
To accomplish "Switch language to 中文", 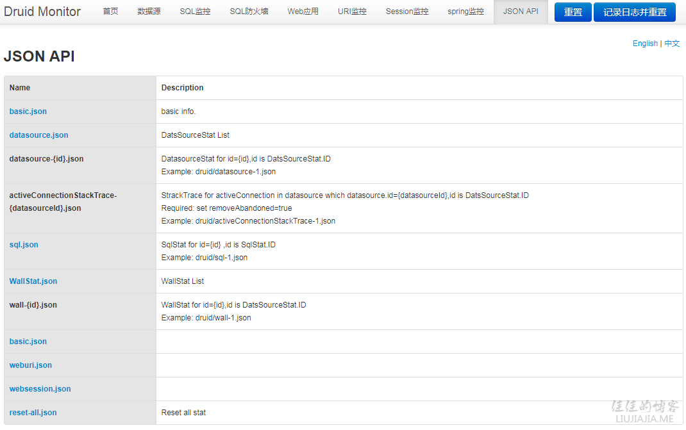I will (x=672, y=44).
